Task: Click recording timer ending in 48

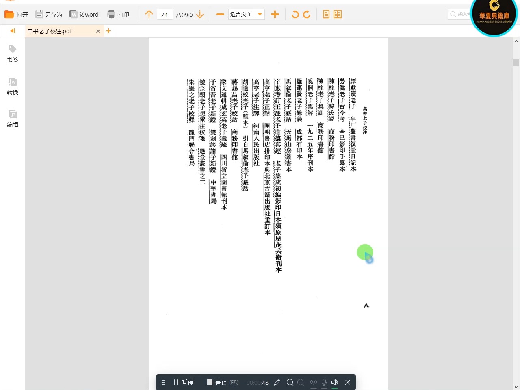Action: point(258,383)
